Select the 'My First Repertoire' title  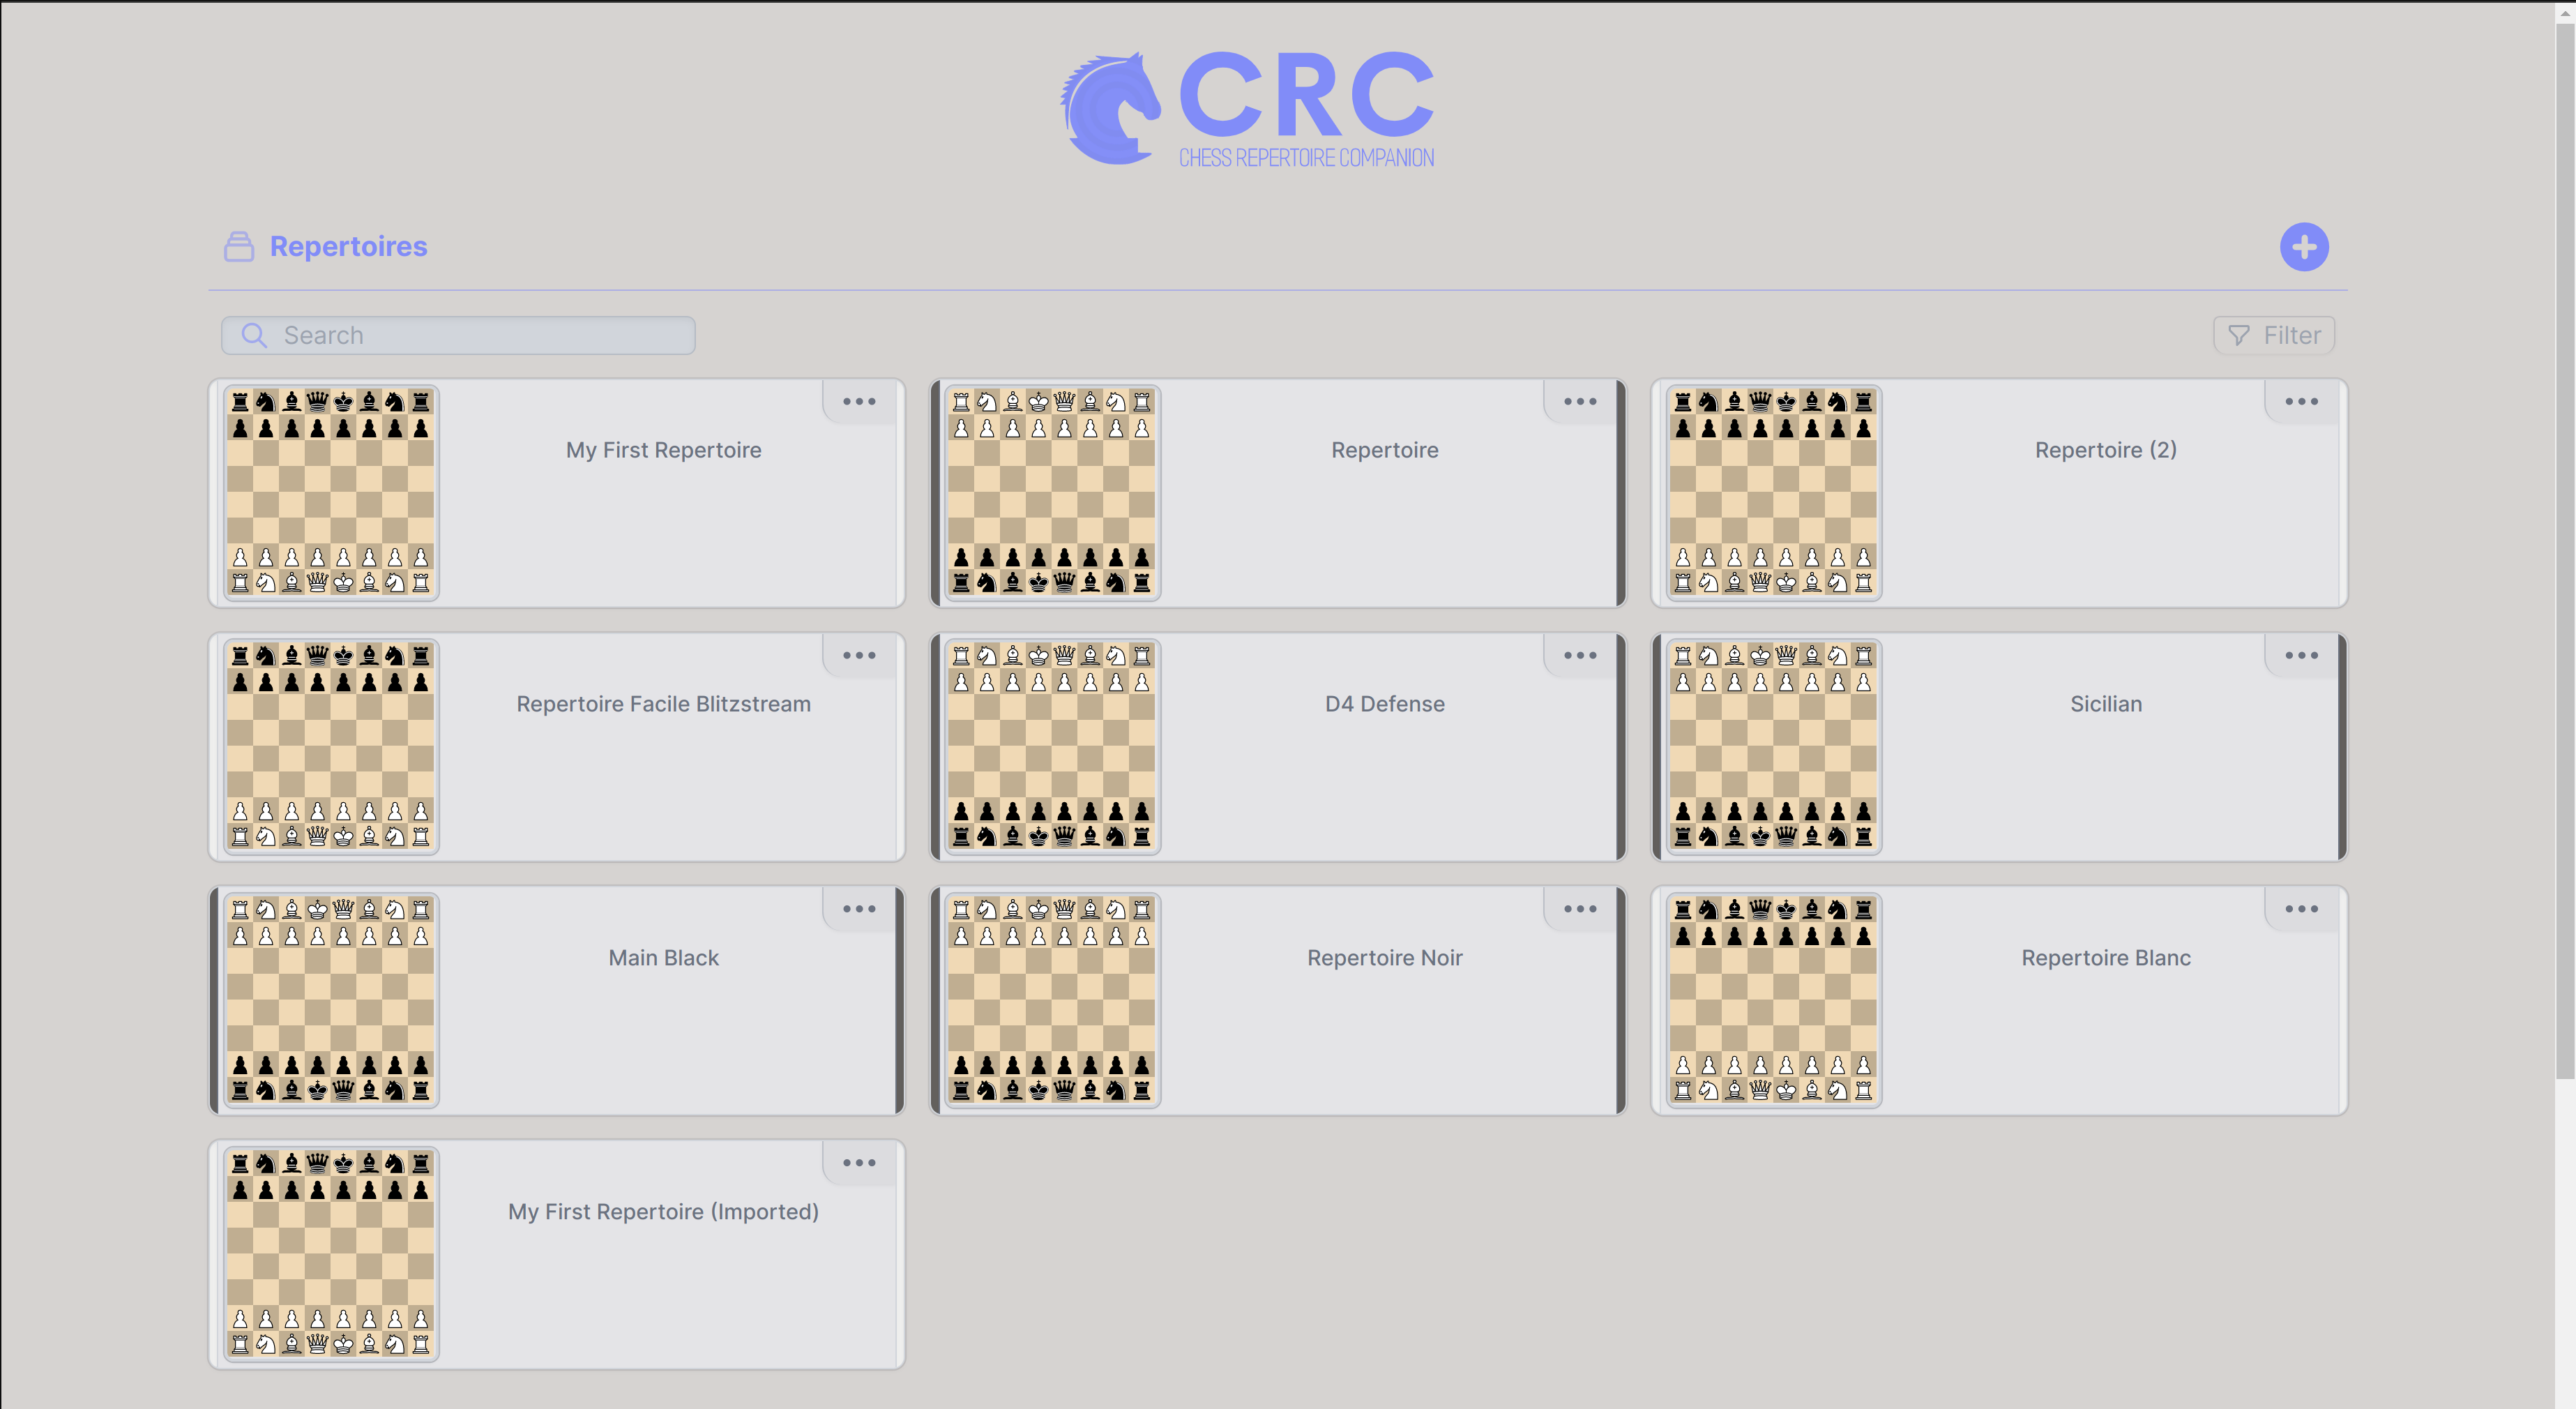pos(664,450)
